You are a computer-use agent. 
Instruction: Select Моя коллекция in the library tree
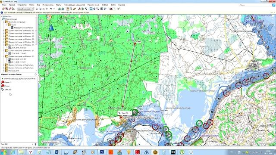point(12,19)
